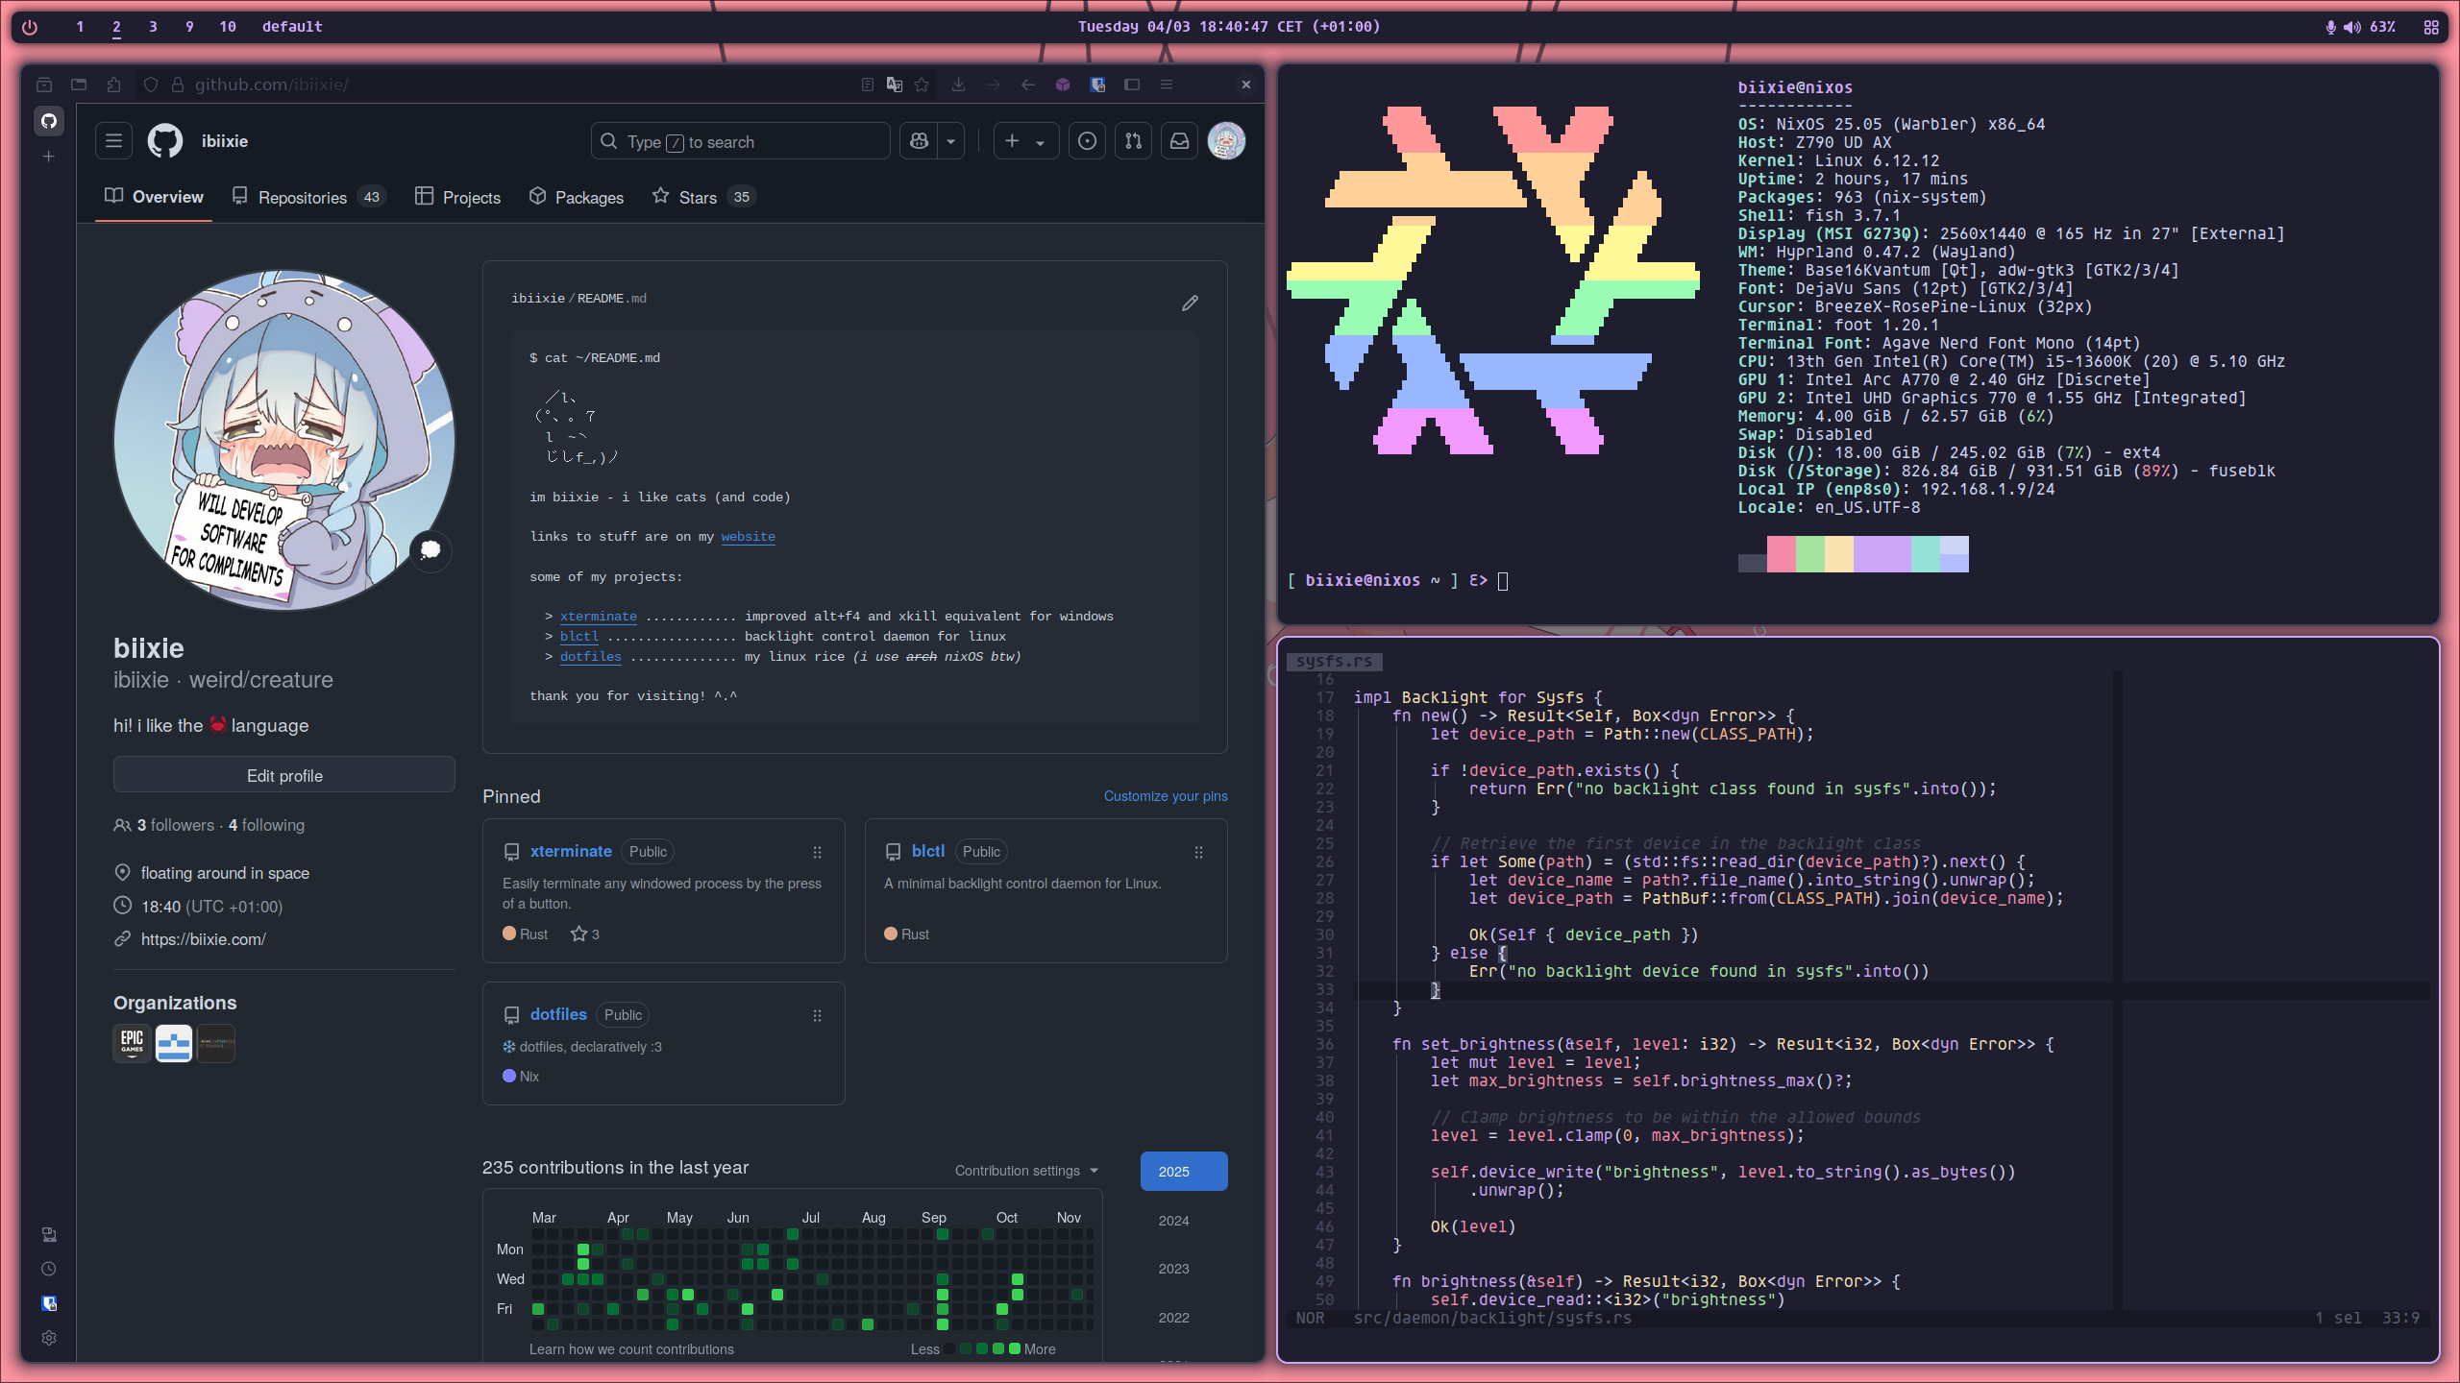2460x1383 pixels.
Task: Toggle microphone mute in top bar
Action: (2330, 27)
